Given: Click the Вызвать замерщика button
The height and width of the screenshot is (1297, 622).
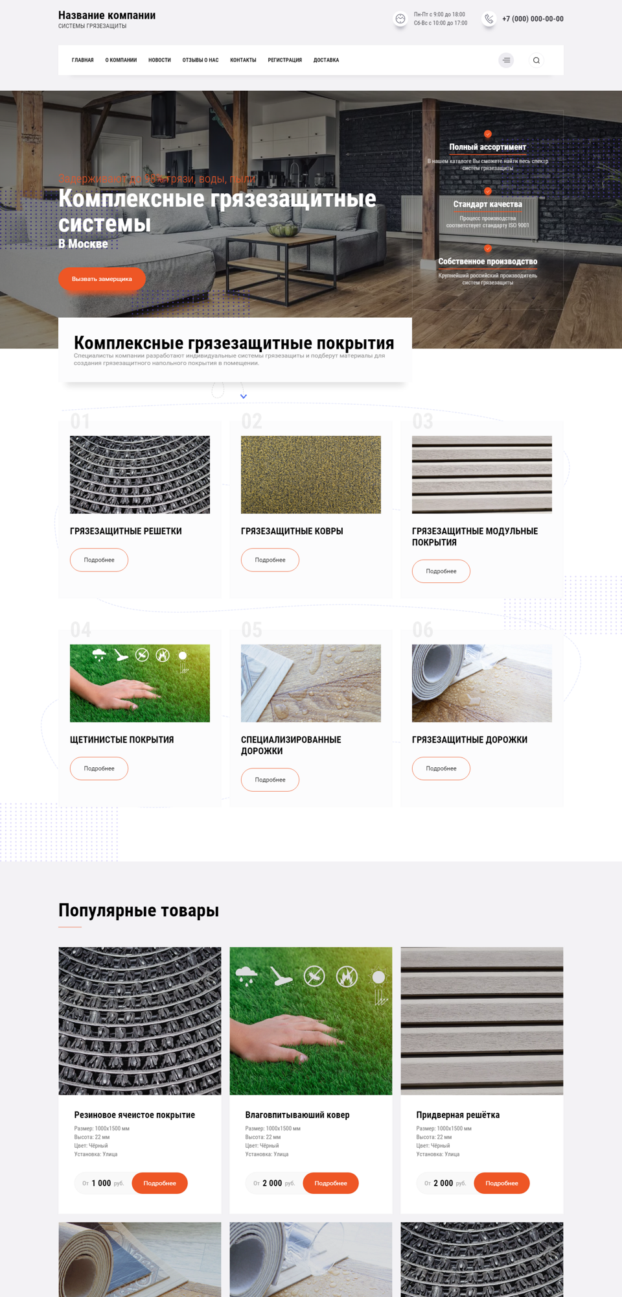Looking at the screenshot, I should [102, 279].
